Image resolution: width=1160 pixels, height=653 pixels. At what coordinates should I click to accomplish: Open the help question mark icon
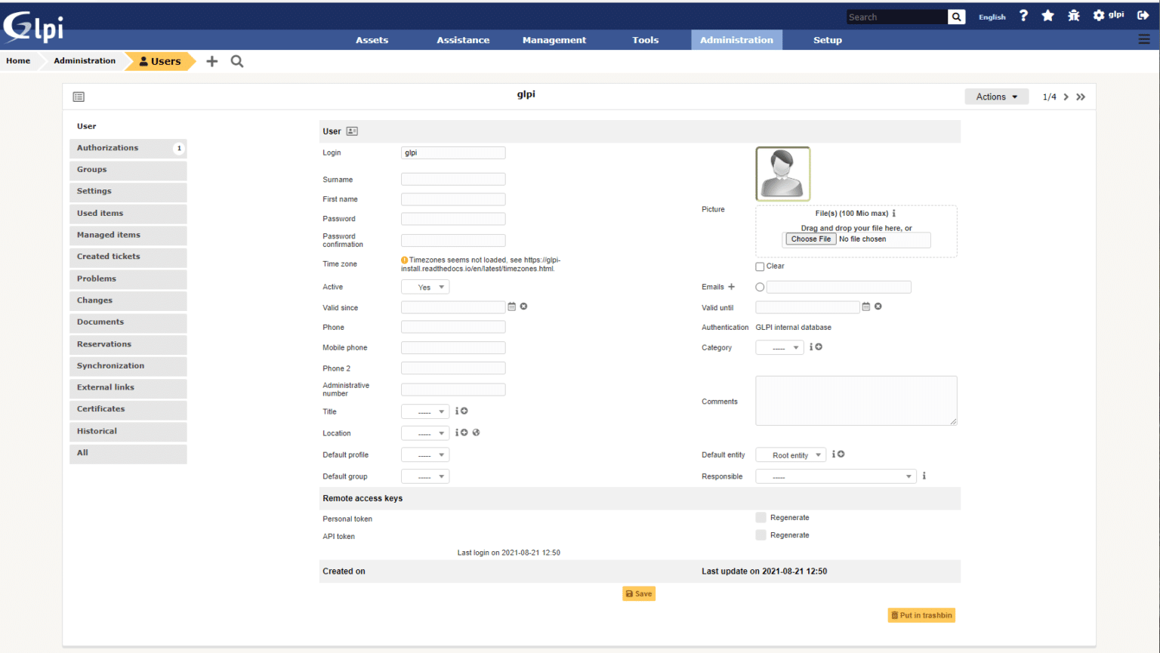1023,16
